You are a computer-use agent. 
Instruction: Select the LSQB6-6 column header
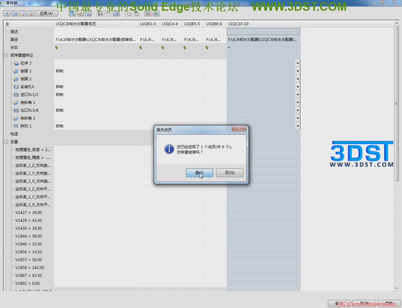[x=216, y=24]
